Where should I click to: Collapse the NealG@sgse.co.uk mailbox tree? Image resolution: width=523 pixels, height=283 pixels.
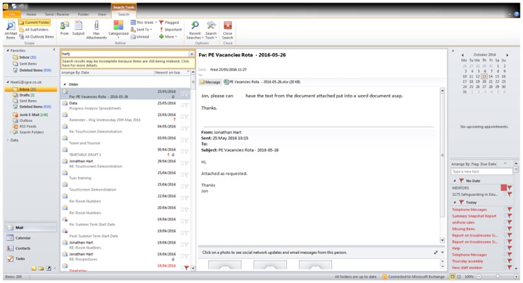coord(8,82)
